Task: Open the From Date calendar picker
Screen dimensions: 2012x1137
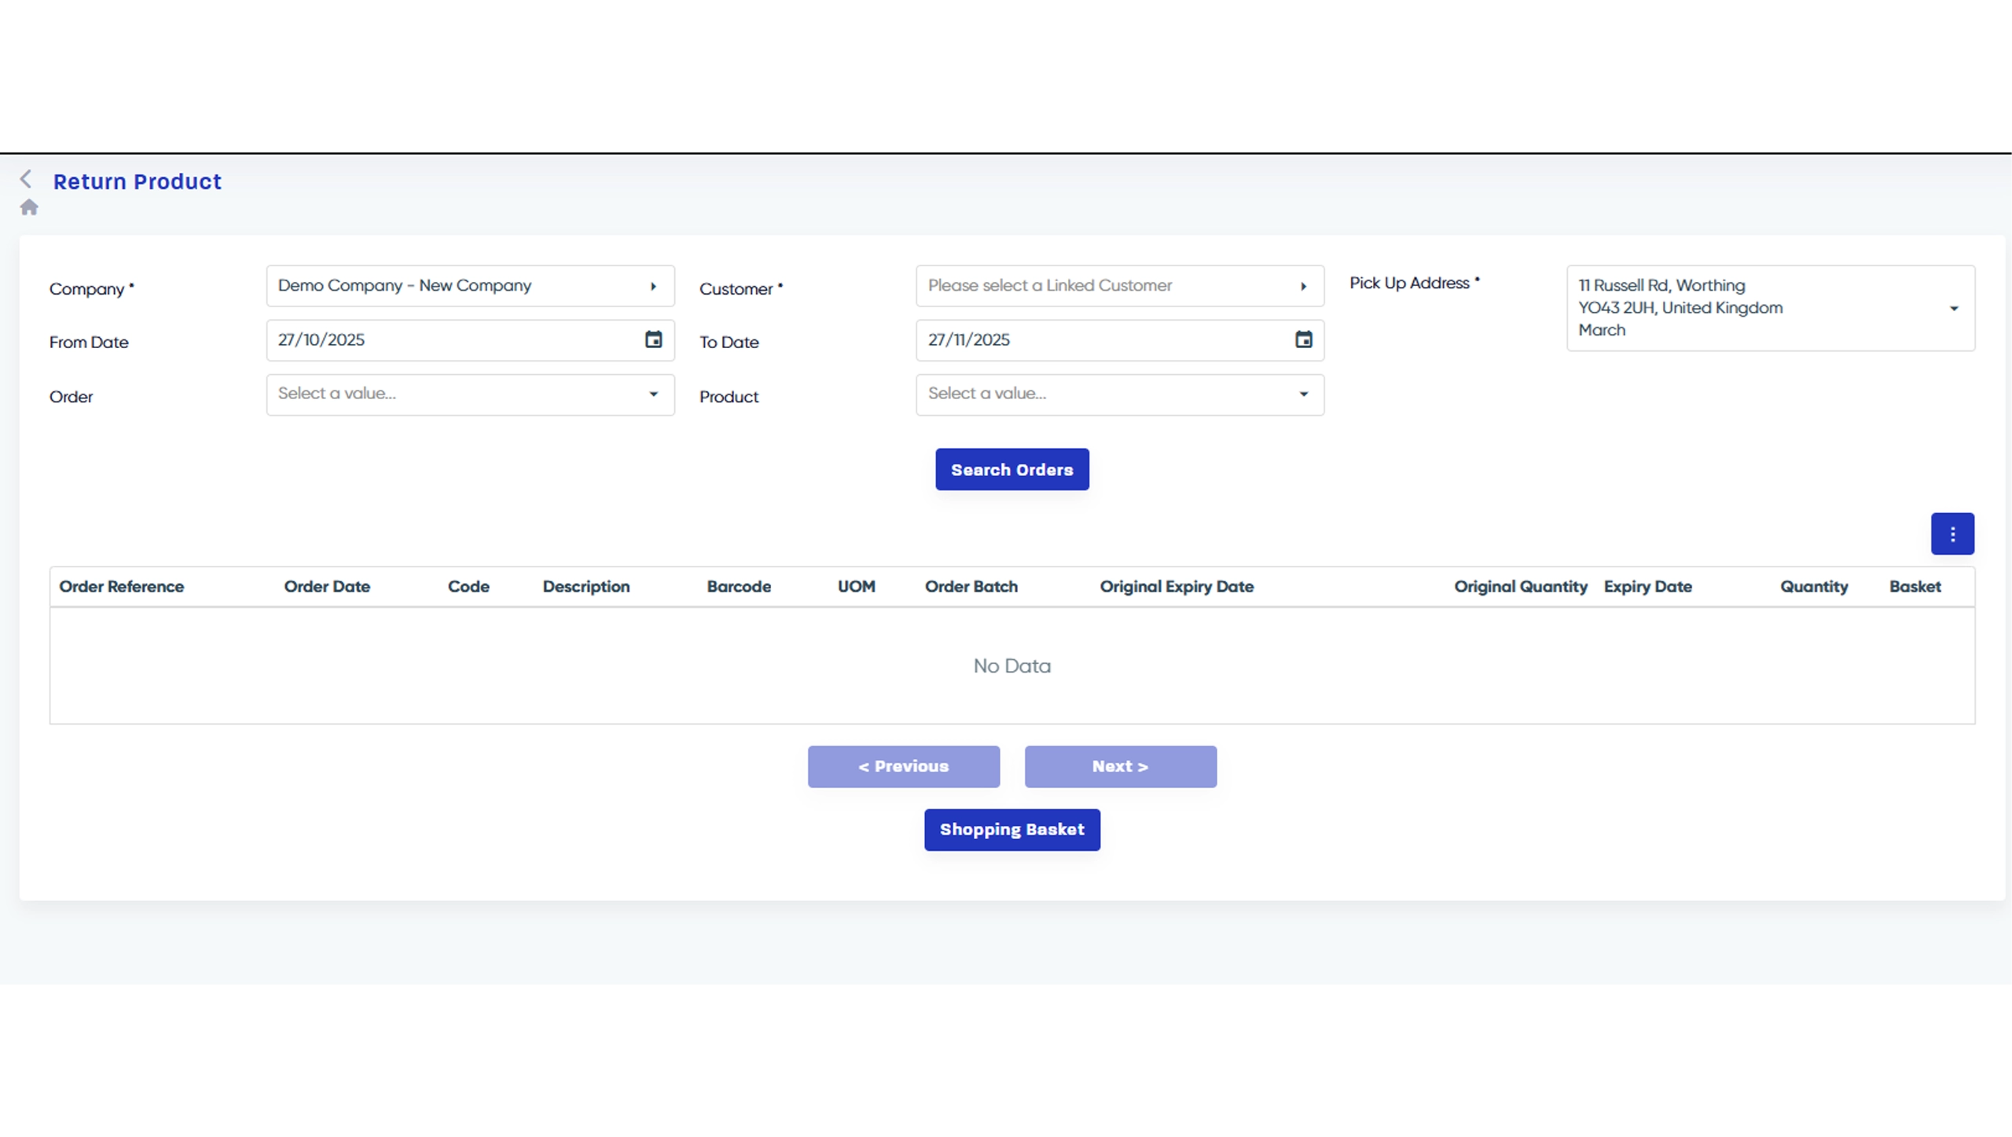Action: [653, 339]
